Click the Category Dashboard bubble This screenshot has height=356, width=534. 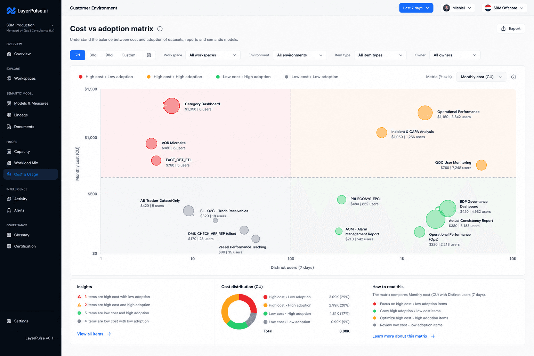click(172, 106)
